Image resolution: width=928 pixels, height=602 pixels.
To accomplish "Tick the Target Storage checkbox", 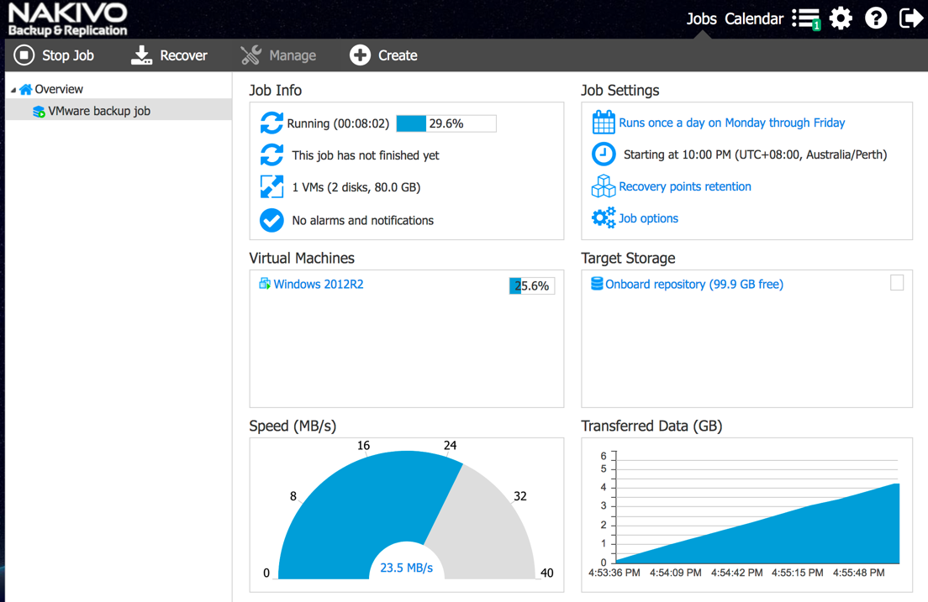I will pos(897,283).
